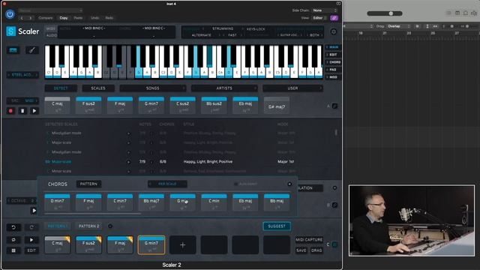This screenshot has height=270, width=480.
Task: Play the pattern progression
Action: click(x=31, y=240)
